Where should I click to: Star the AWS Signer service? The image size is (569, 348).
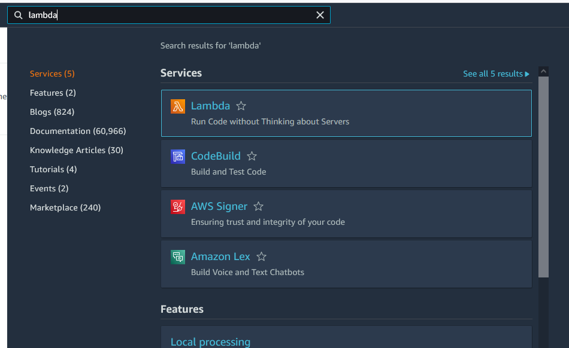pyautogui.click(x=258, y=206)
